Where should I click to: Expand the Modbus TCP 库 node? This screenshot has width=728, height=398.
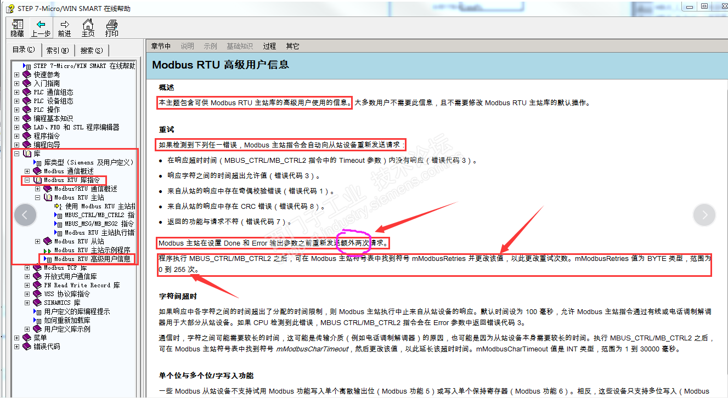pos(27,268)
